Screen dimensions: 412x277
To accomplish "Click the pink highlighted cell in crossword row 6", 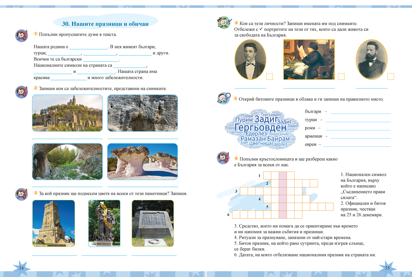I will pyautogui.click(x=283, y=215).
